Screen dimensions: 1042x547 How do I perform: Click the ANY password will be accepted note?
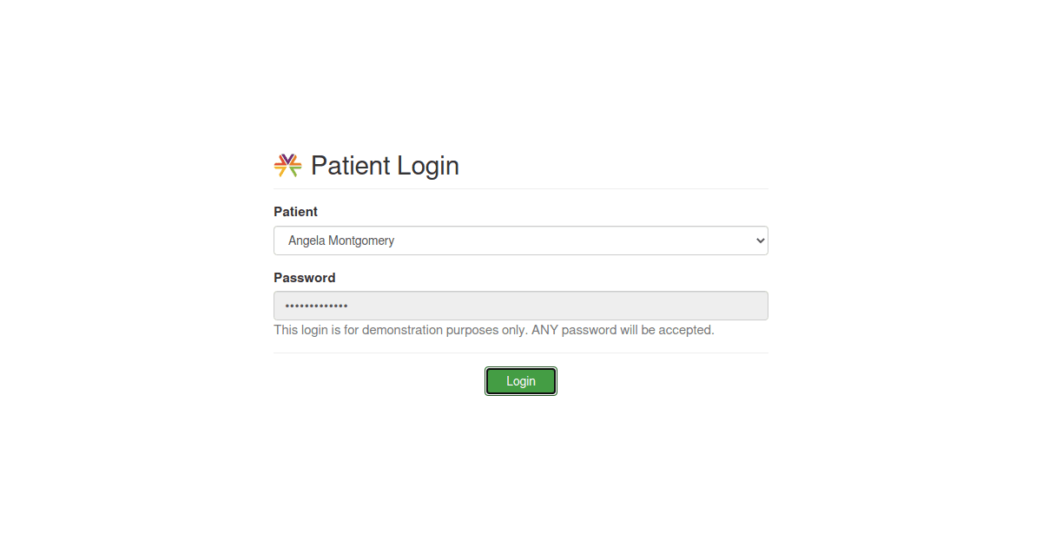click(x=623, y=330)
